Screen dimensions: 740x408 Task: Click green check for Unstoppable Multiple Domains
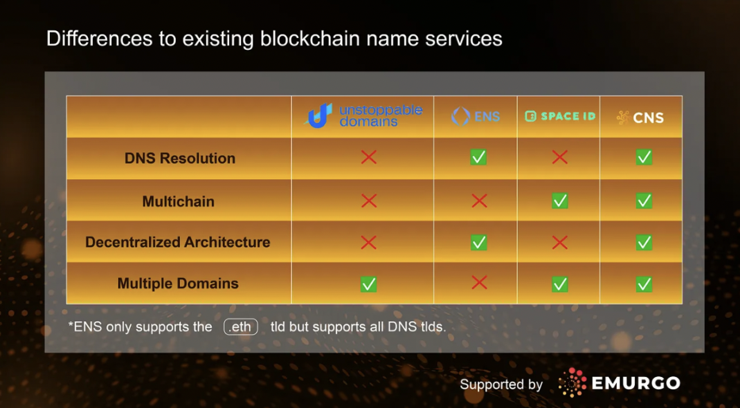(368, 284)
